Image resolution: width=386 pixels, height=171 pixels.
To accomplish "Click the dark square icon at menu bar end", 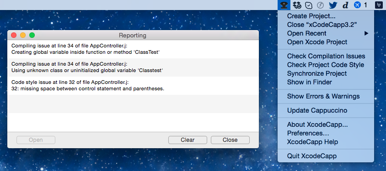I will coord(379,5).
